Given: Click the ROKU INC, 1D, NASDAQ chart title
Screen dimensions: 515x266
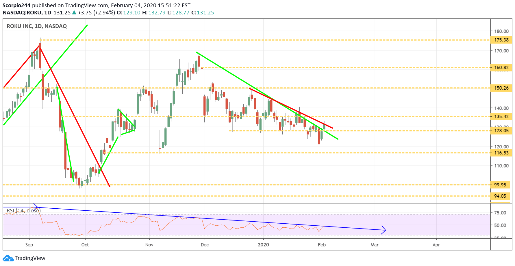Looking at the screenshot, I should click(37, 26).
